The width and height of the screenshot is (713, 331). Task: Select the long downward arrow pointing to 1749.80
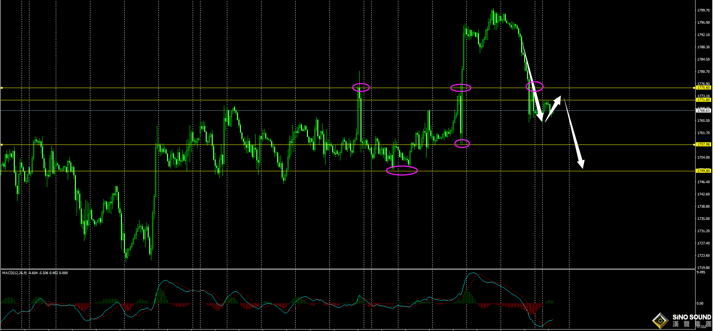tap(574, 134)
